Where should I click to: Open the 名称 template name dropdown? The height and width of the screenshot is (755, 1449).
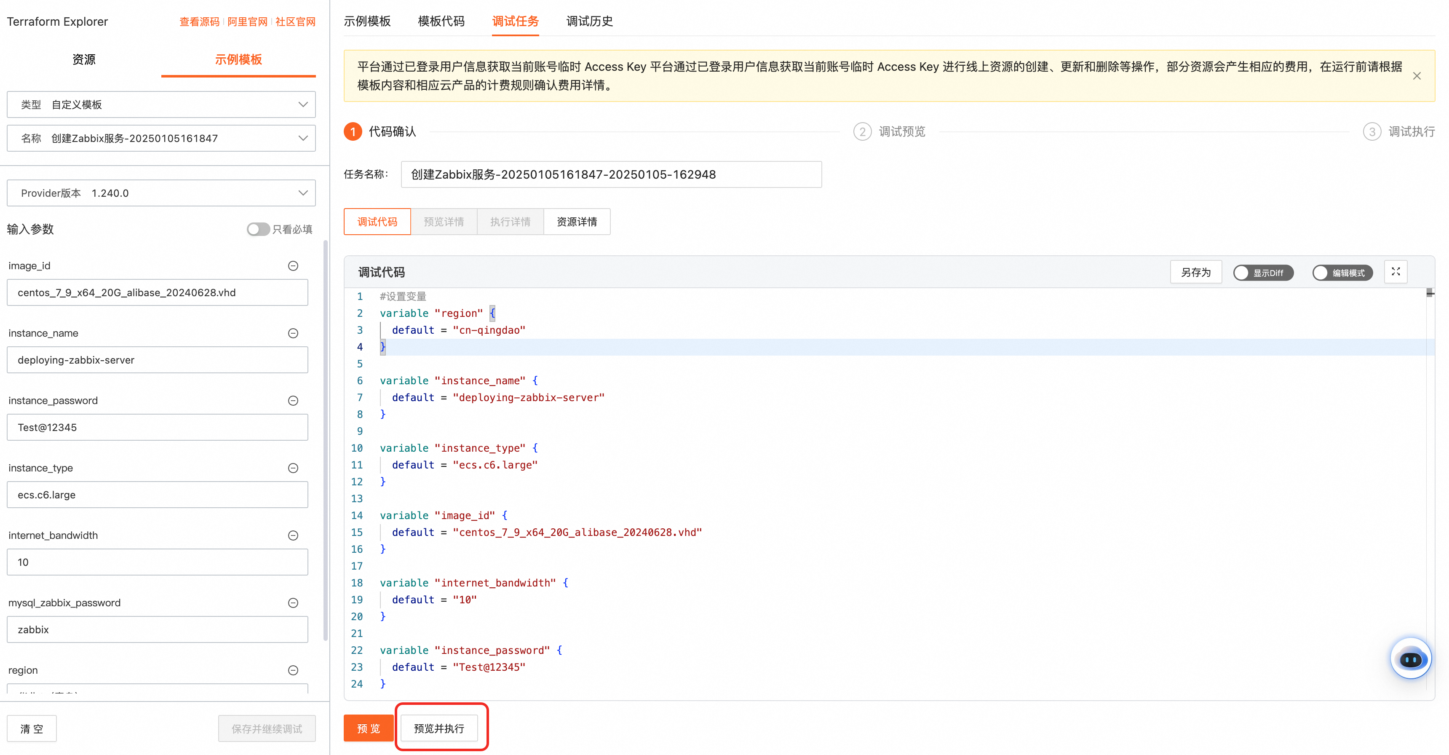click(x=161, y=138)
